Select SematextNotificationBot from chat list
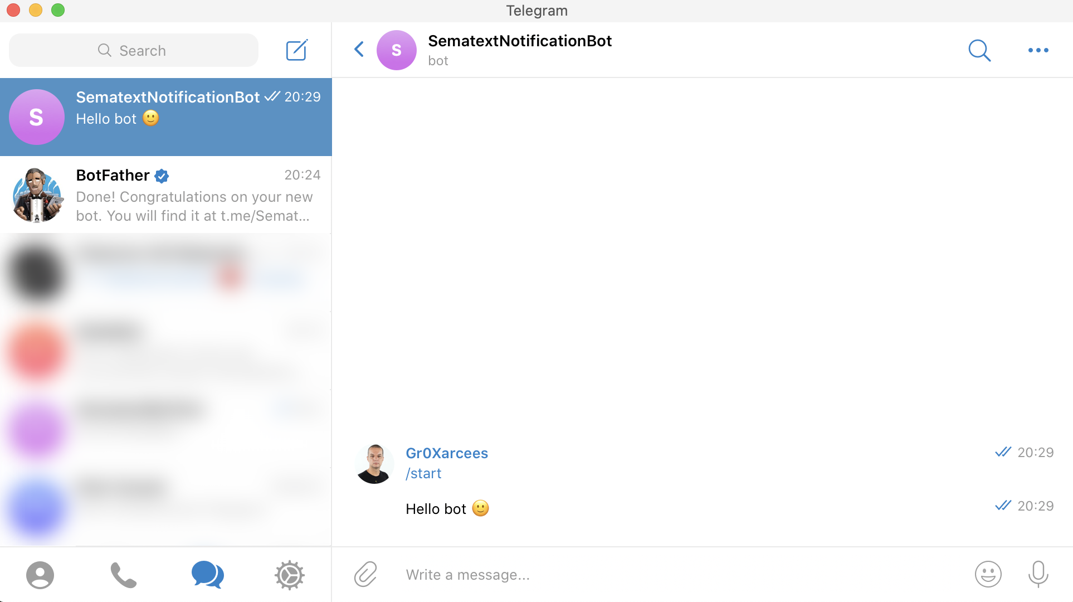Screen dimensions: 1073x602 click(x=165, y=116)
